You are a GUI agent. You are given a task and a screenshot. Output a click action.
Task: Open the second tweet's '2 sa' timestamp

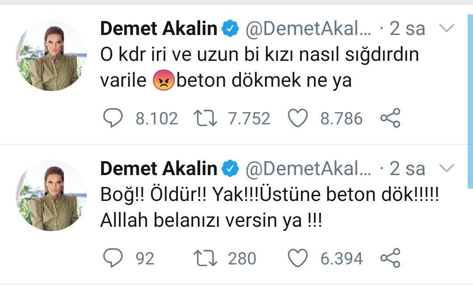coord(407,169)
